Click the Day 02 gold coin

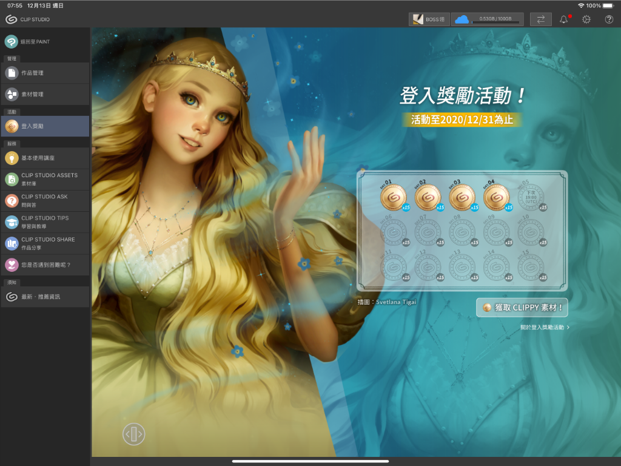pos(428,197)
